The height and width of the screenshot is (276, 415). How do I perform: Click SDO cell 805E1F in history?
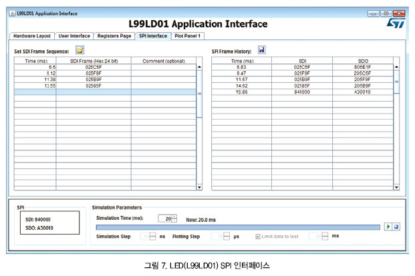tap(363, 67)
